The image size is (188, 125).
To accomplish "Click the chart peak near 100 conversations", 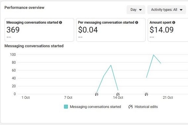I will click(154, 55).
